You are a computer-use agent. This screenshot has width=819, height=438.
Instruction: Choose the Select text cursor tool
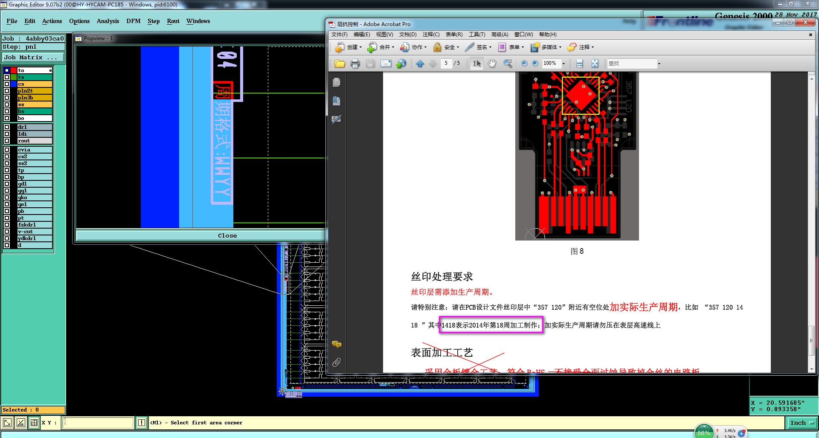click(x=477, y=64)
